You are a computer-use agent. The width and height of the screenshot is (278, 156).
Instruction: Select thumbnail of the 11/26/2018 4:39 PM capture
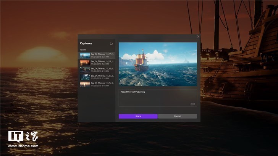click(85, 70)
